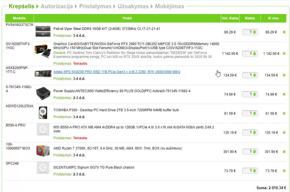Remove Patriot Viper Steel DDR4 from cart
This screenshot has width=290, height=192.
tap(284, 32)
